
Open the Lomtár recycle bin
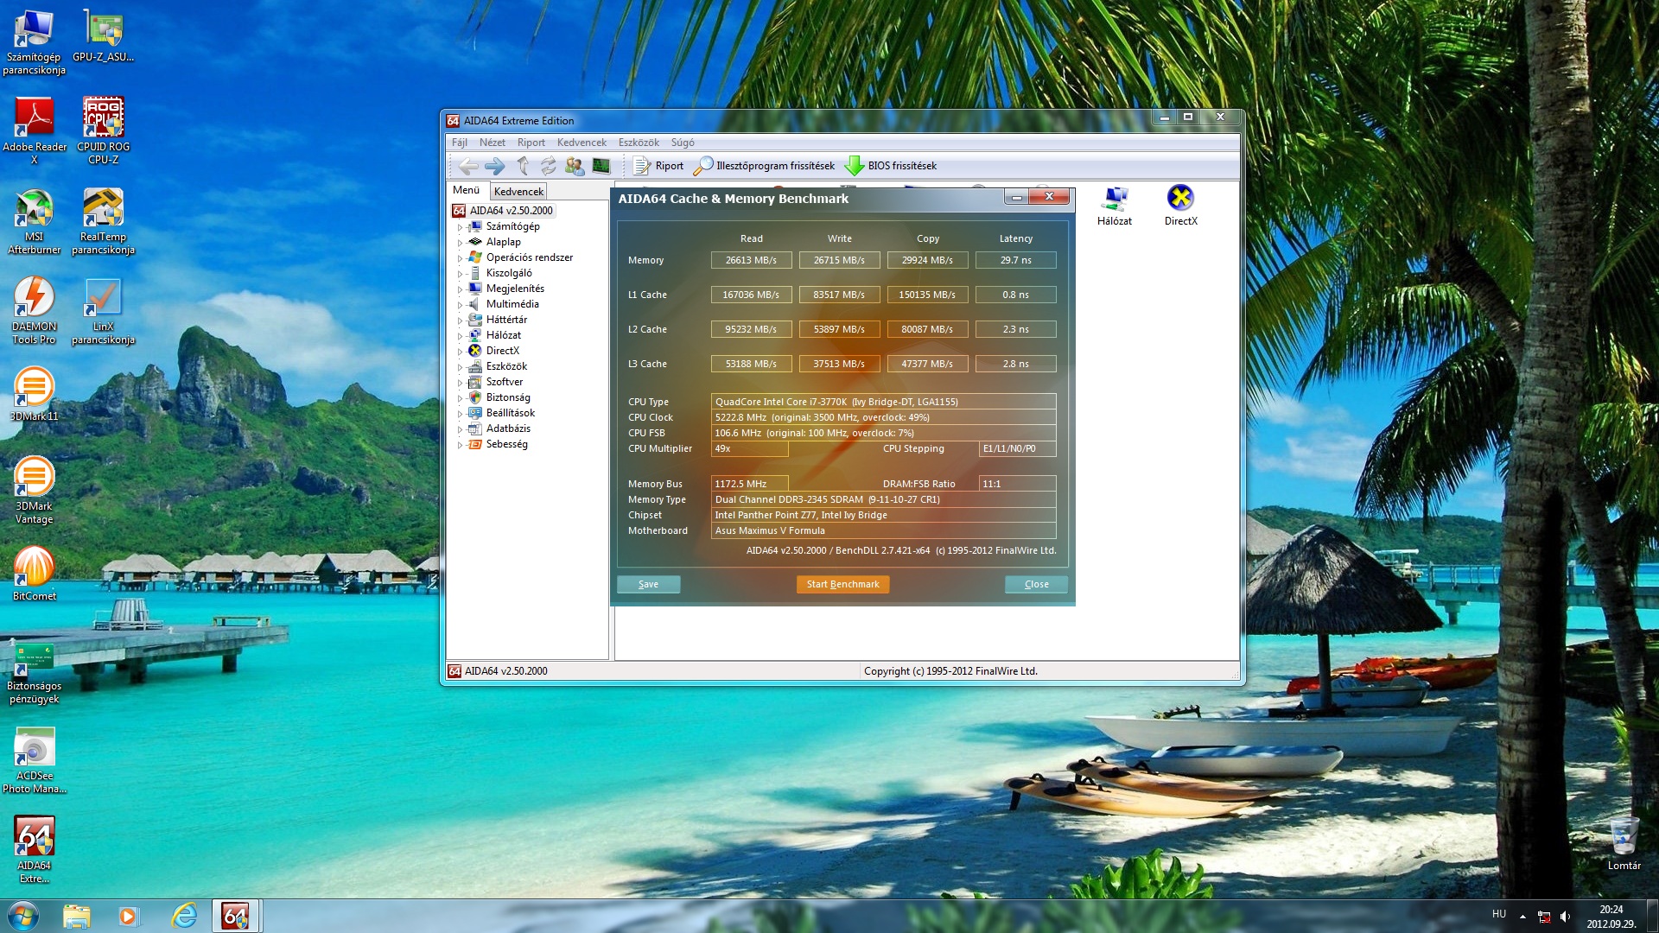[1624, 843]
